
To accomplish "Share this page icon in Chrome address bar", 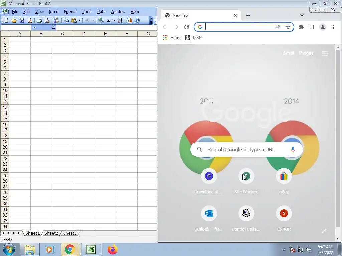I will pyautogui.click(x=277, y=27).
